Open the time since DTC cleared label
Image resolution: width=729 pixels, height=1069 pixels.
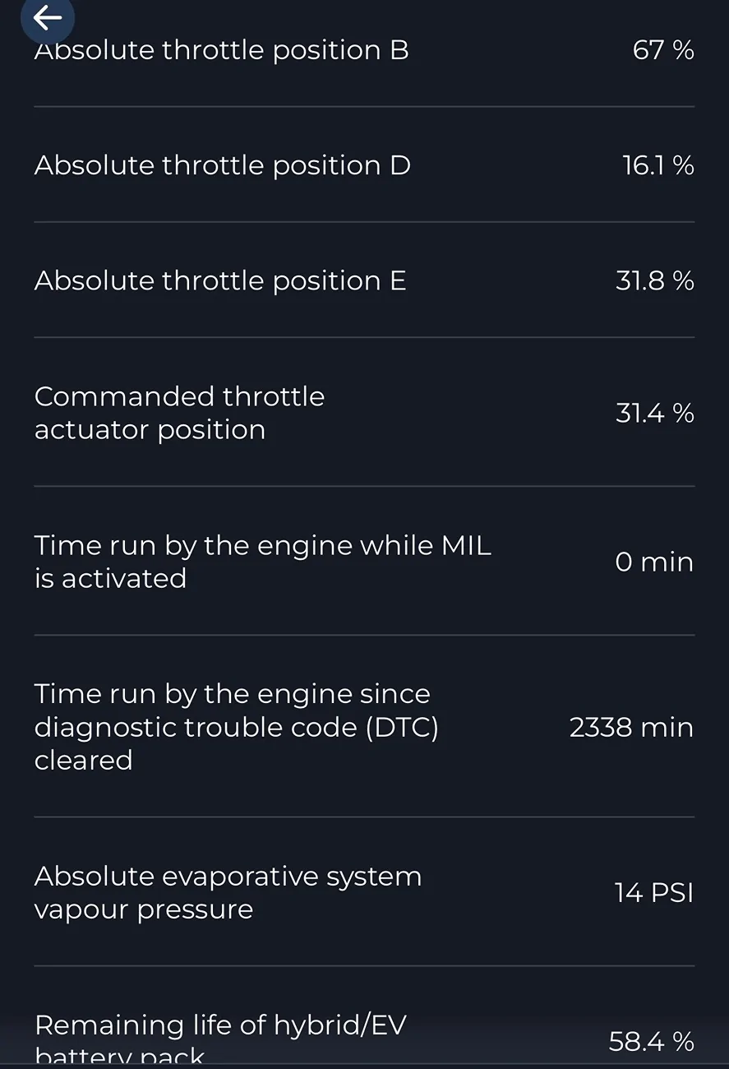pyautogui.click(x=236, y=727)
